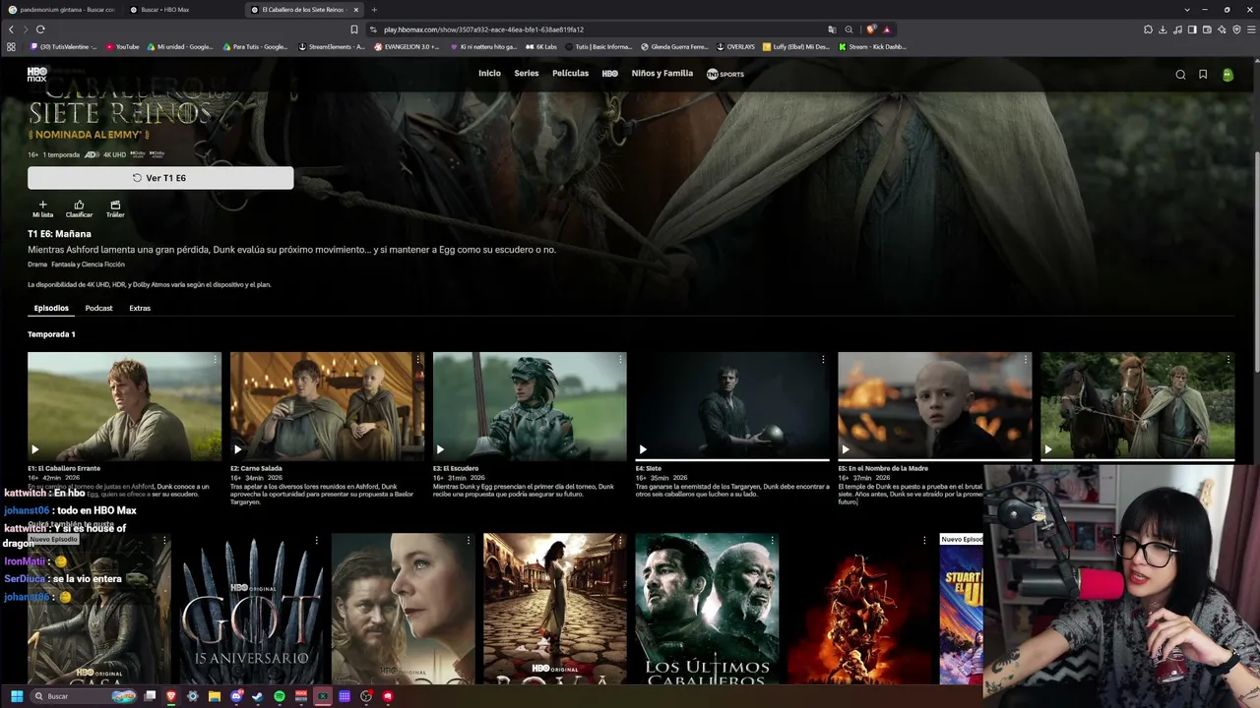This screenshot has height=708, width=1260.
Task: Switch to the Extras tab
Action: click(x=140, y=309)
